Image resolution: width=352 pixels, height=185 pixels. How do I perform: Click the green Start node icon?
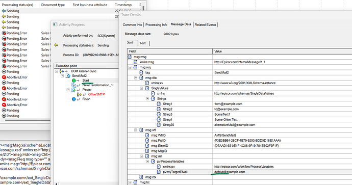(74, 81)
